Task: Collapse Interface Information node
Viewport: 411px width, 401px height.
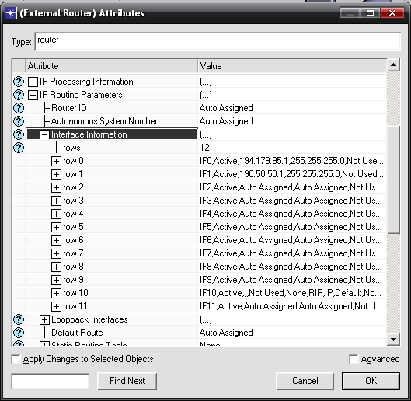Action: point(44,134)
